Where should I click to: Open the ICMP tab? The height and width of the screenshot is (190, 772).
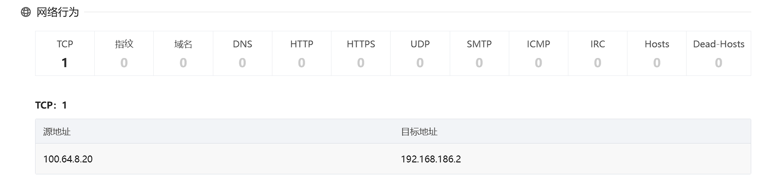pos(538,53)
